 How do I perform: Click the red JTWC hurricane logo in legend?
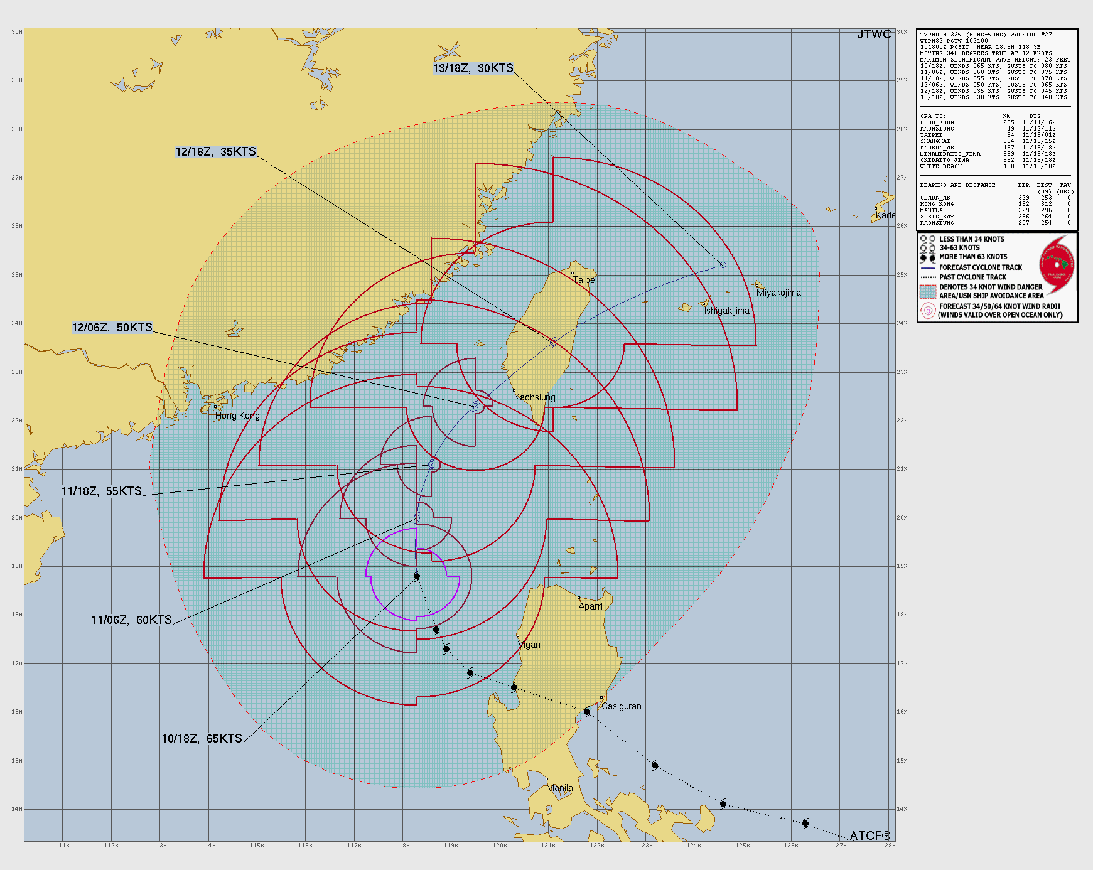click(x=1057, y=264)
